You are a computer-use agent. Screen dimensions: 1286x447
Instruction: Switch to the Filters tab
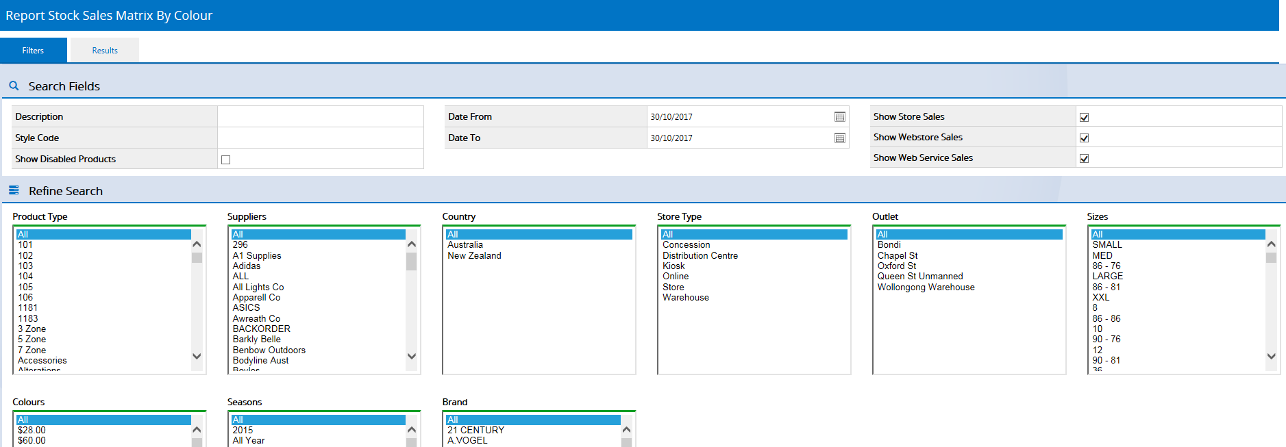coord(33,51)
